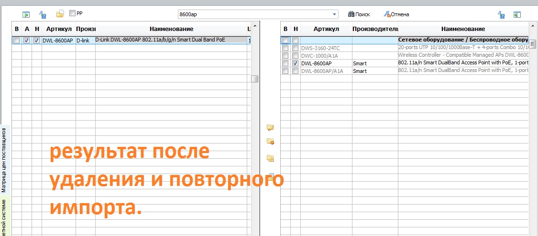Tick the Н checkbox for DWS-3160-24TC
The width and height of the screenshot is (538, 236).
[x=295, y=48]
